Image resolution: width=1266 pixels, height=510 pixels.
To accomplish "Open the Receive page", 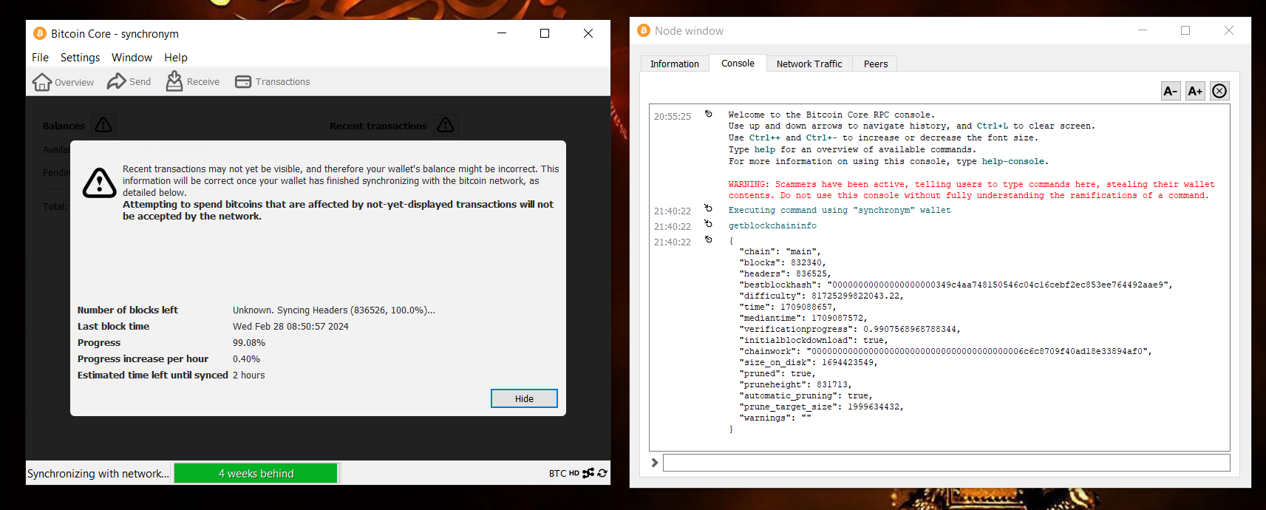I will 193,82.
